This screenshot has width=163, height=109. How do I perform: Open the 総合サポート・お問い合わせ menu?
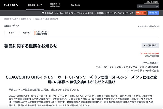tap(56, 5)
